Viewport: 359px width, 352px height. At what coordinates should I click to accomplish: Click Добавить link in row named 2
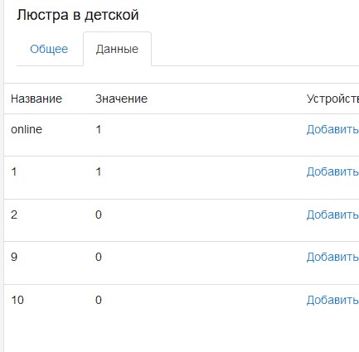[332, 215]
